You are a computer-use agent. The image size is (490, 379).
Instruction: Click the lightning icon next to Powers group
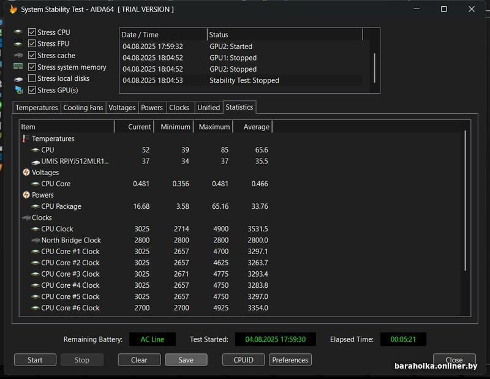(x=26, y=195)
